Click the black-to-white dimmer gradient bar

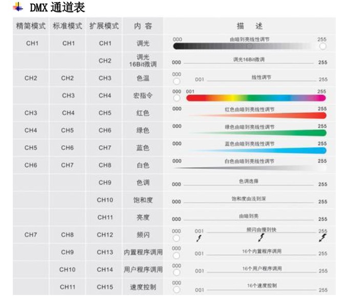coord(245,46)
